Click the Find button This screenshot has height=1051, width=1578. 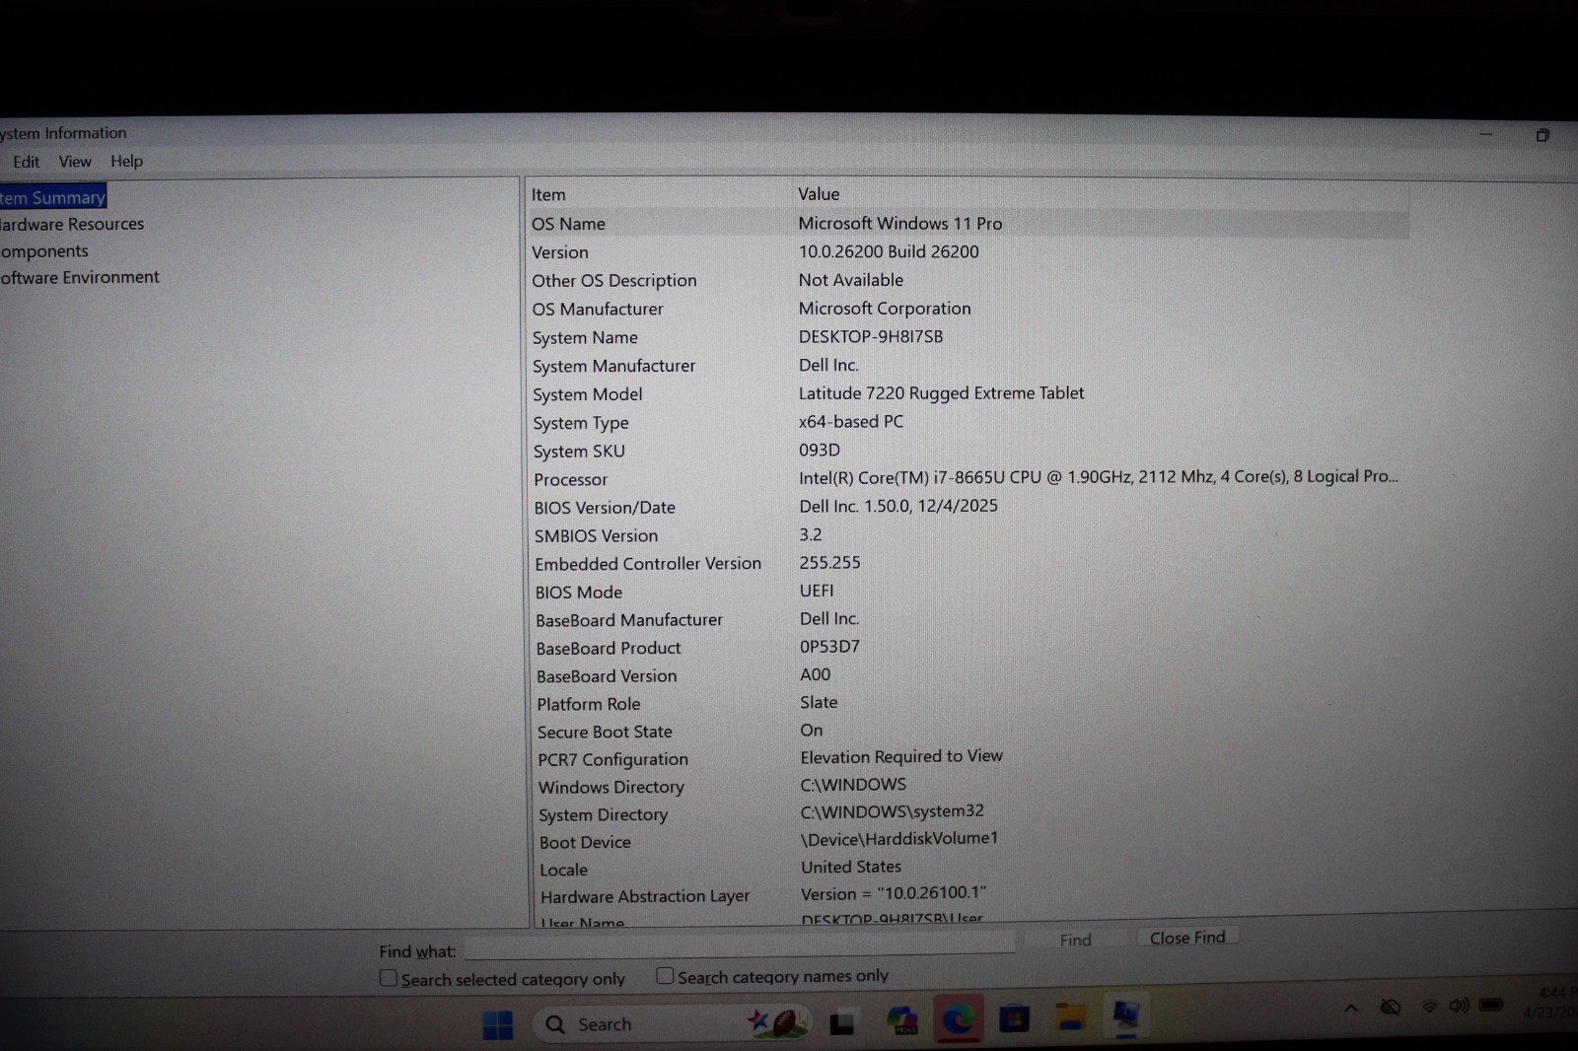tap(1075, 940)
